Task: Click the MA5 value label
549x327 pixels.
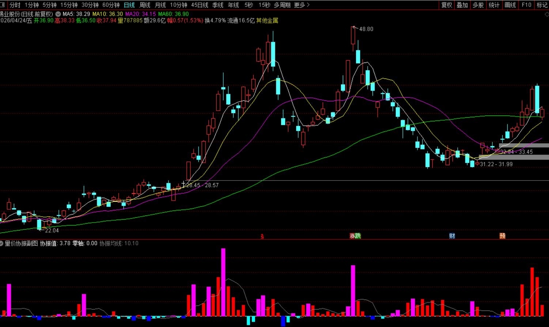Action: coord(76,14)
